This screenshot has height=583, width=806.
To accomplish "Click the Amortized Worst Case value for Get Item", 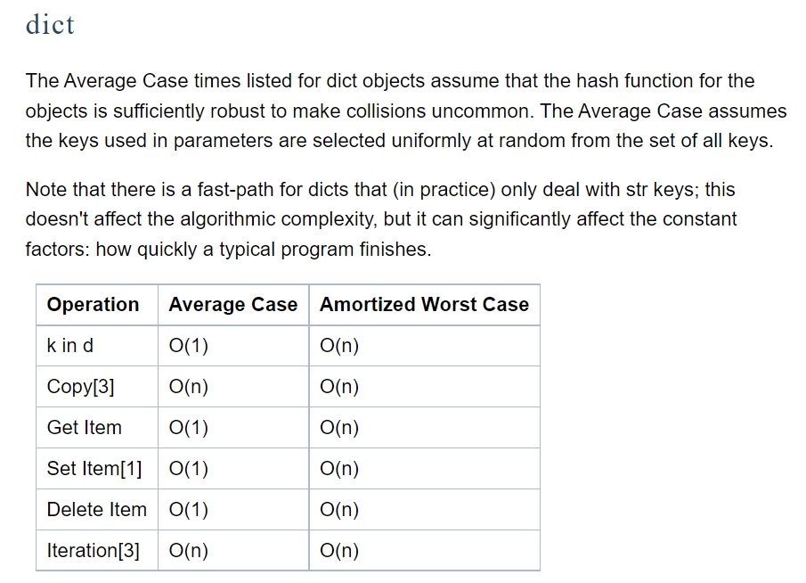I will click(x=339, y=428).
